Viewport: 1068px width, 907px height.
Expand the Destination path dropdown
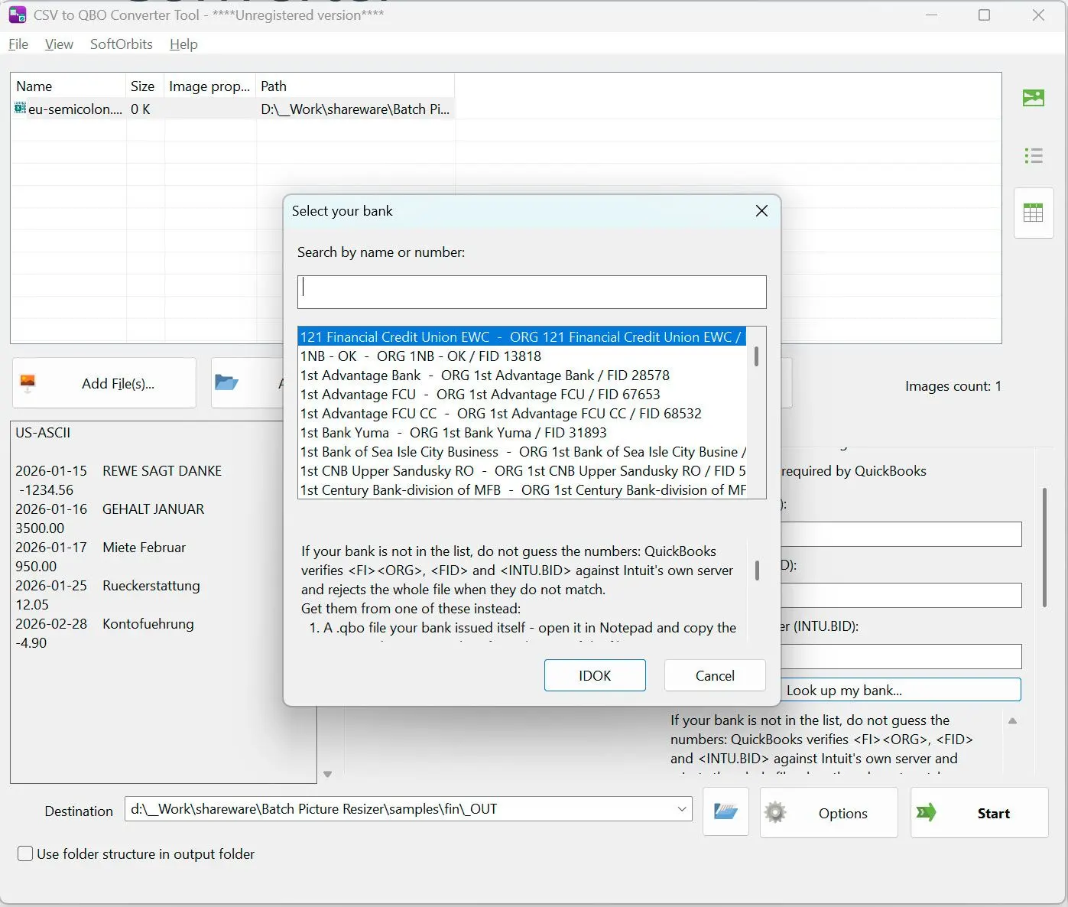click(x=682, y=809)
